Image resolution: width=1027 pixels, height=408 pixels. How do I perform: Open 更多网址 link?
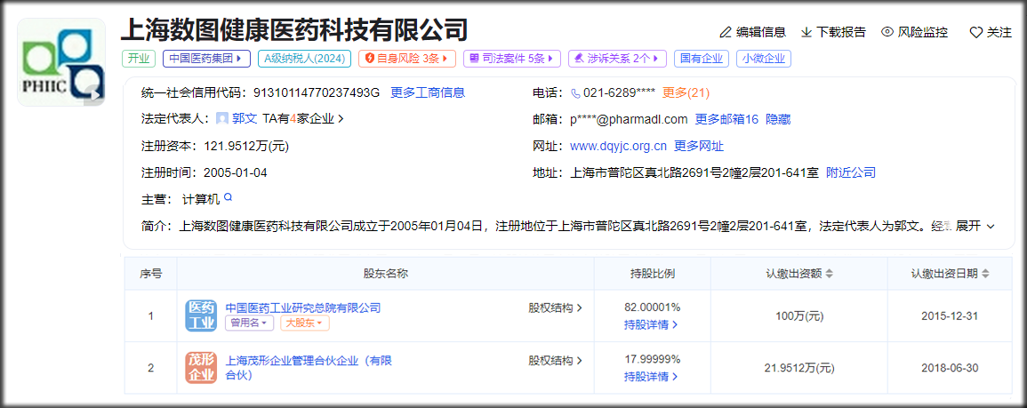[x=699, y=146]
